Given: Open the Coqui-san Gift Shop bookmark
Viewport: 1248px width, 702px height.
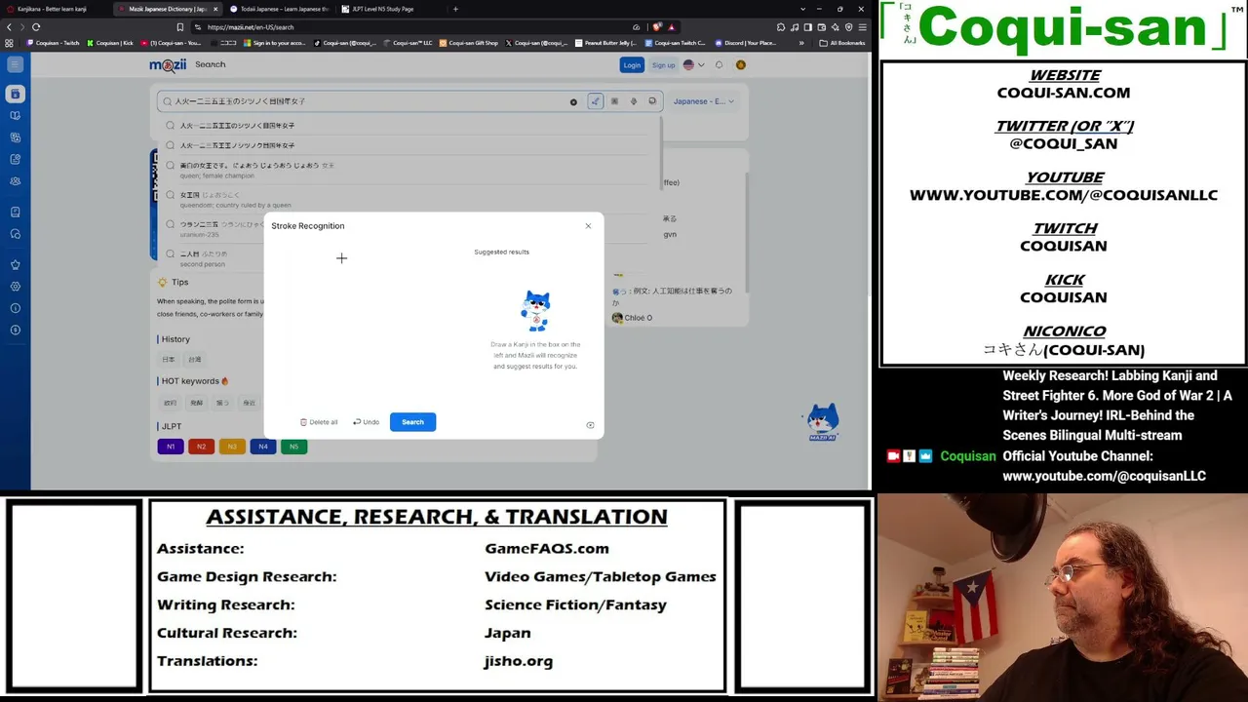Looking at the screenshot, I should click(469, 43).
